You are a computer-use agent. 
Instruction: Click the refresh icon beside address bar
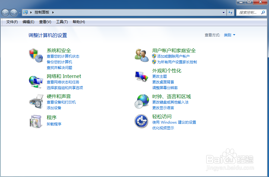(230, 13)
